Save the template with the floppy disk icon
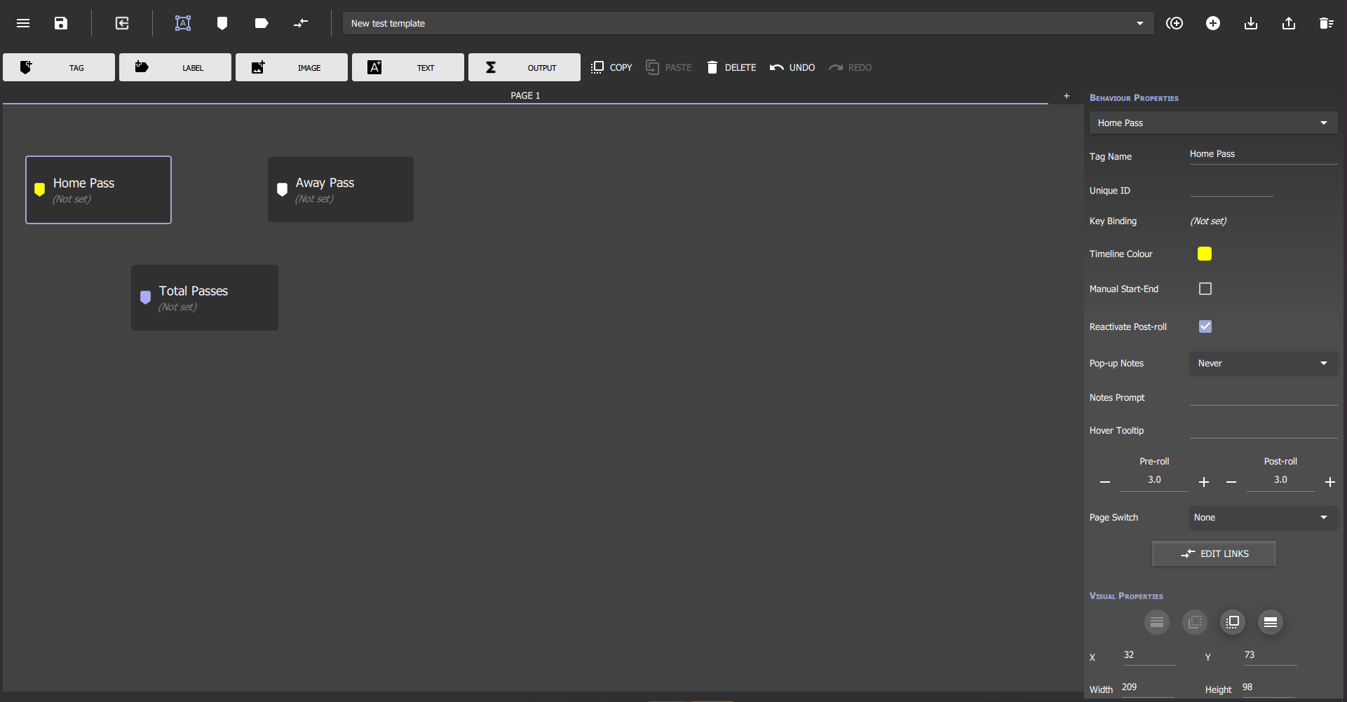Screen dimensions: 1347x702 [x=61, y=23]
